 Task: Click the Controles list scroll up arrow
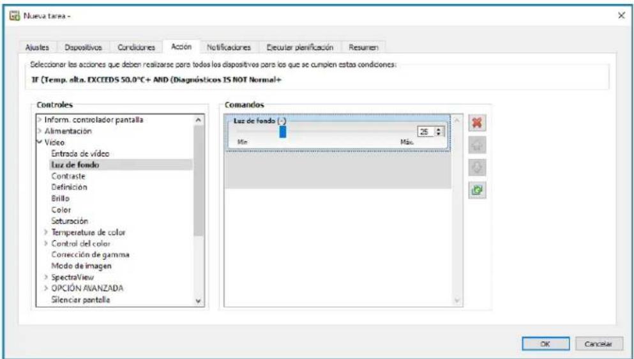(198, 120)
